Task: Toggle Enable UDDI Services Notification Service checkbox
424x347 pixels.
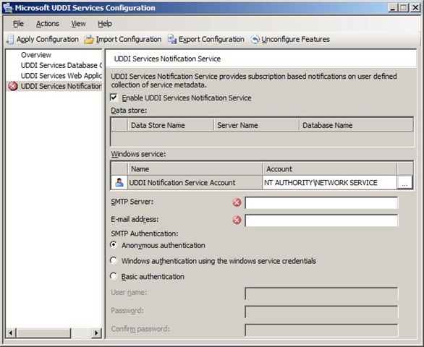Action: tap(114, 98)
